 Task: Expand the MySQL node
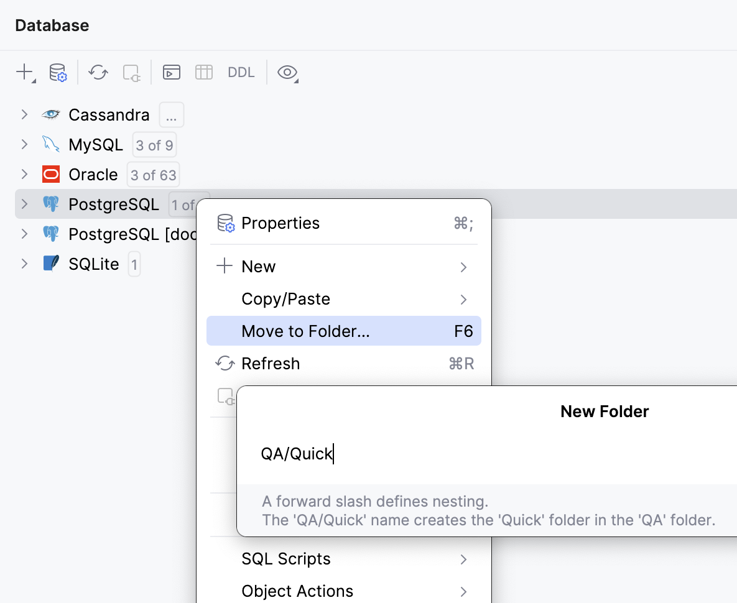point(24,144)
